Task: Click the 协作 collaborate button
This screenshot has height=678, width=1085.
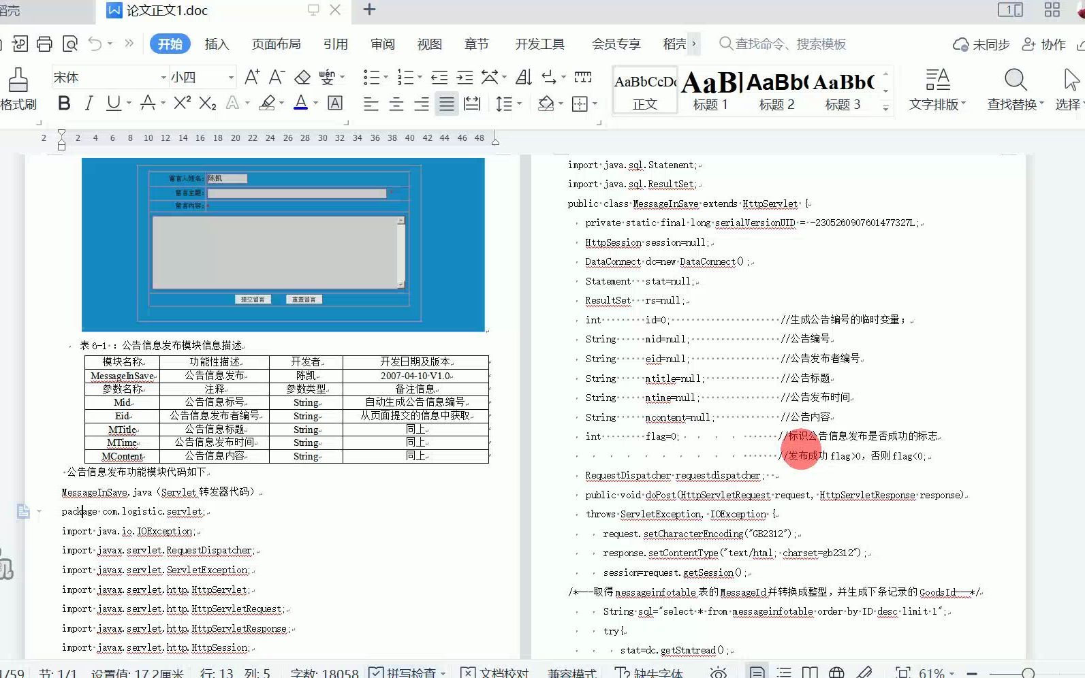Action: [x=1043, y=44]
